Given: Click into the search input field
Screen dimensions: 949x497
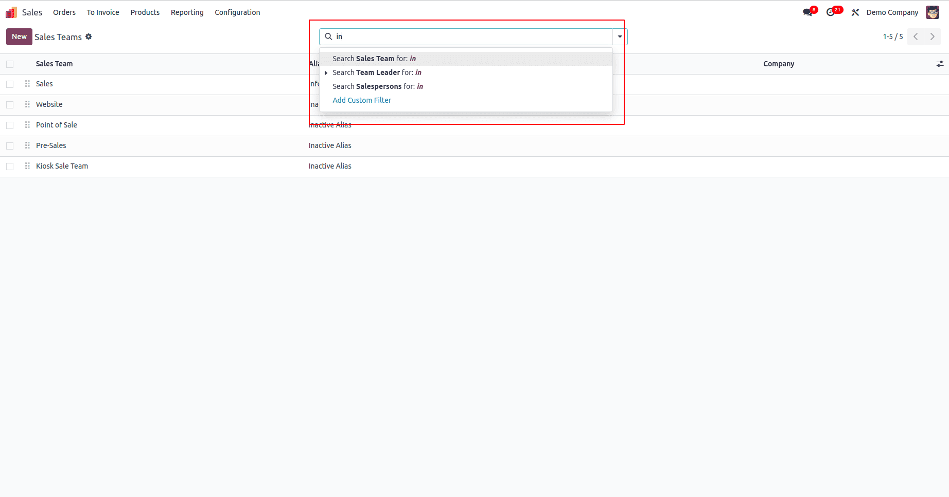Looking at the screenshot, I should point(473,36).
